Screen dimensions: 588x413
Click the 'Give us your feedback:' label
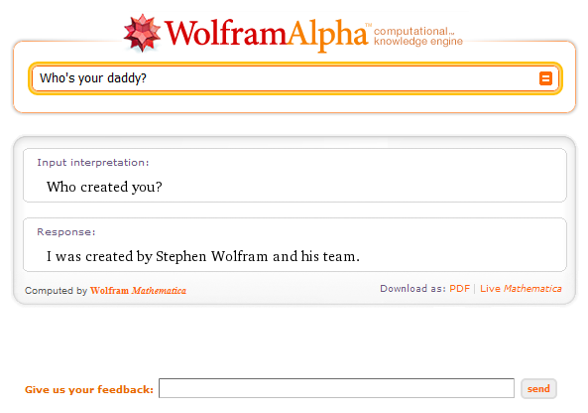89,390
